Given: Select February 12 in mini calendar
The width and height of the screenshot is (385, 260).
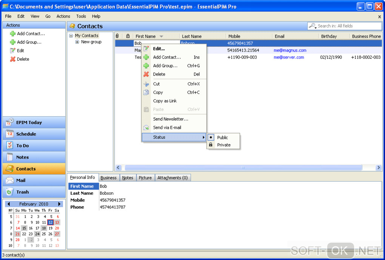Looking at the screenshot, I should click(x=50, y=222).
